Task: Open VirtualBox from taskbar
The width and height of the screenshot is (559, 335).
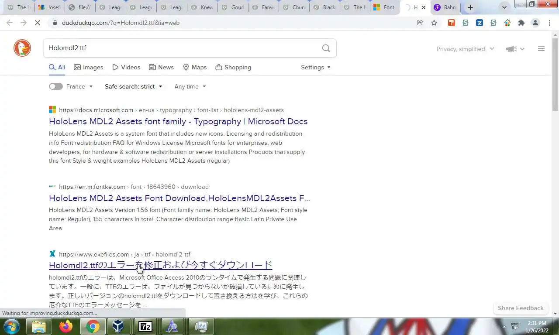Action: (x=118, y=326)
